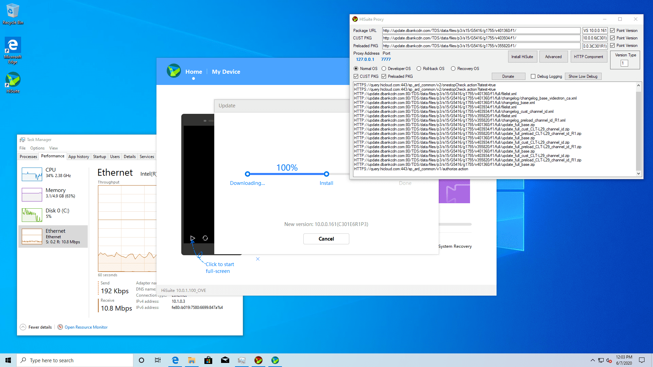Toggle the CUST PKG checkbox
Viewport: 653px width, 367px height.
[356, 76]
